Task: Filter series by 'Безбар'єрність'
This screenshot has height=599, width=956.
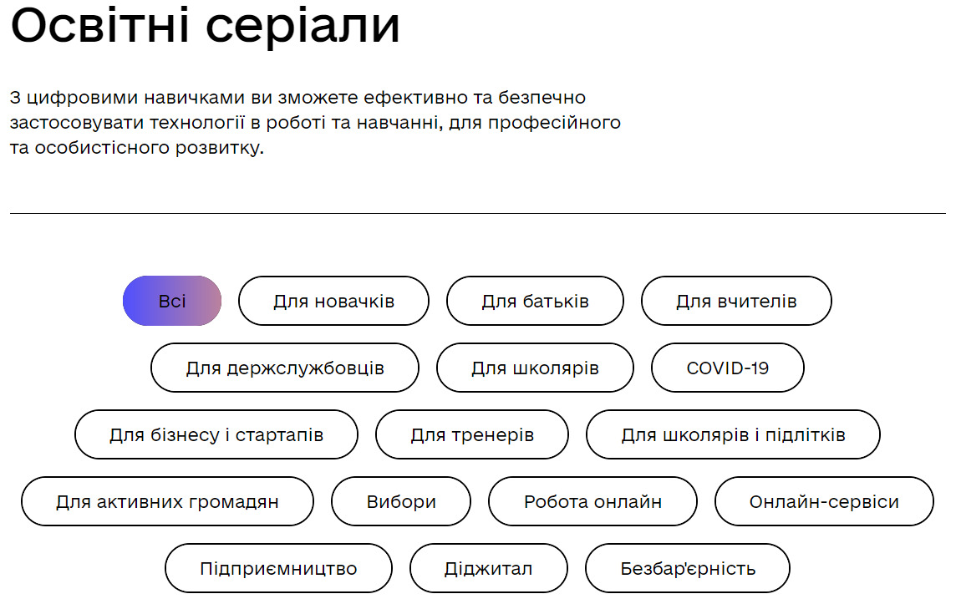Action: pyautogui.click(x=687, y=569)
